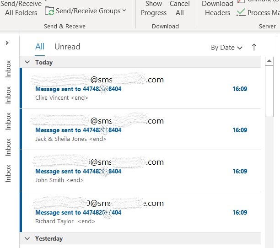Viewport: 280px width, 248px height.
Task: Open the By Date sort dropdown
Action: 226,48
